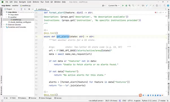Click Sogou input method S icon
Viewport: 170px width, 102px height.
point(140,95)
